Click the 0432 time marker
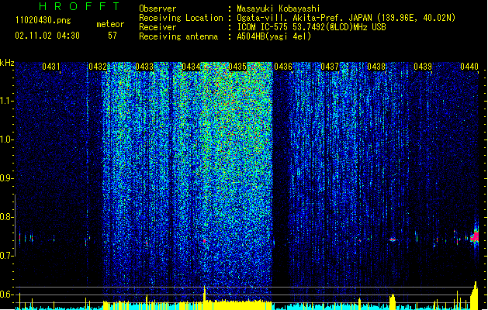 click(98, 67)
